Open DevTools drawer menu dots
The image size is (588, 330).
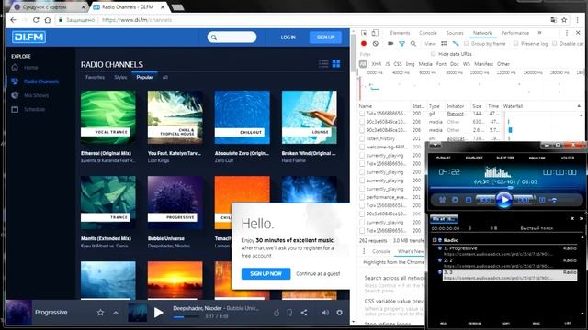pyautogui.click(x=364, y=251)
